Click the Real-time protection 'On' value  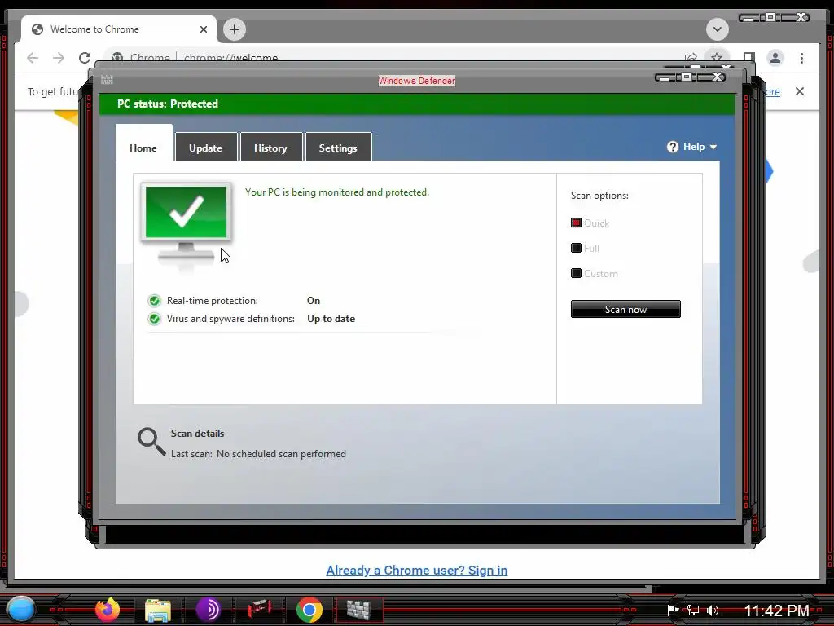(x=314, y=301)
